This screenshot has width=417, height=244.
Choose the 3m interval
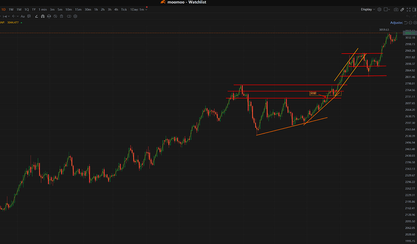pos(52,9)
